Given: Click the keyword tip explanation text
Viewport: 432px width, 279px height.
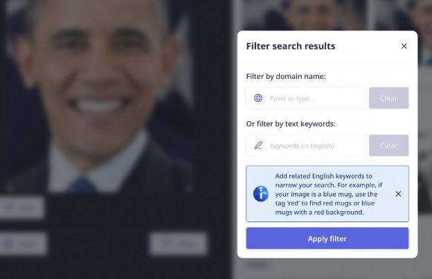Looking at the screenshot, I should tap(329, 194).
